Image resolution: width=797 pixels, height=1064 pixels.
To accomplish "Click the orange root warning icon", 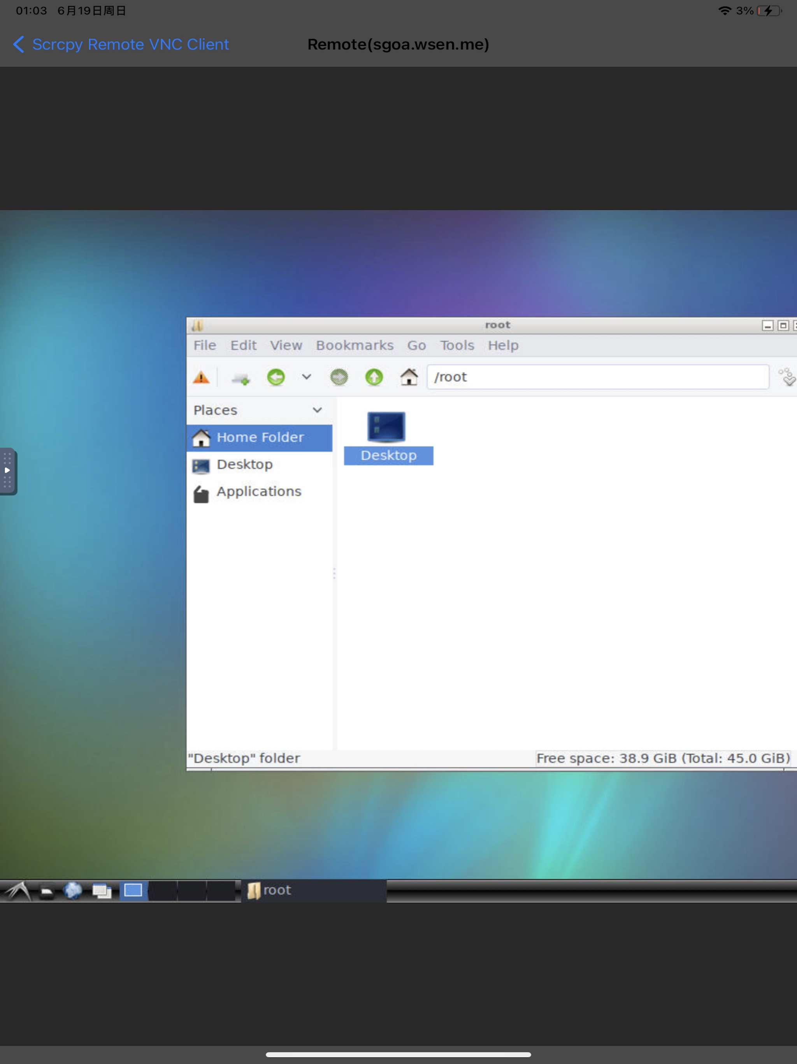I will pyautogui.click(x=201, y=378).
